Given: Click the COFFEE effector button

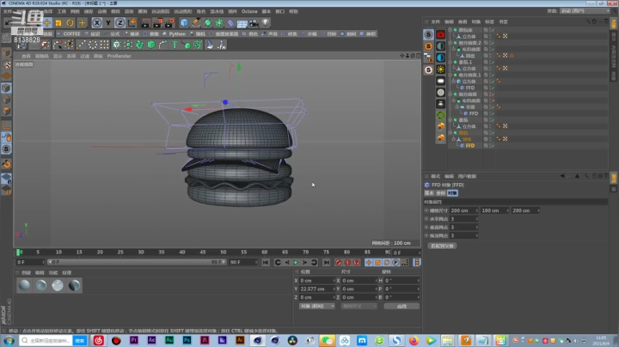Looking at the screenshot, I should click(x=69, y=33).
